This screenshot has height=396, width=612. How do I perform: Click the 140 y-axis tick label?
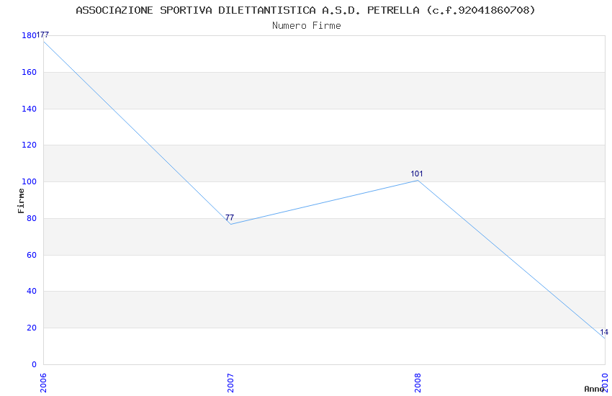(29, 109)
